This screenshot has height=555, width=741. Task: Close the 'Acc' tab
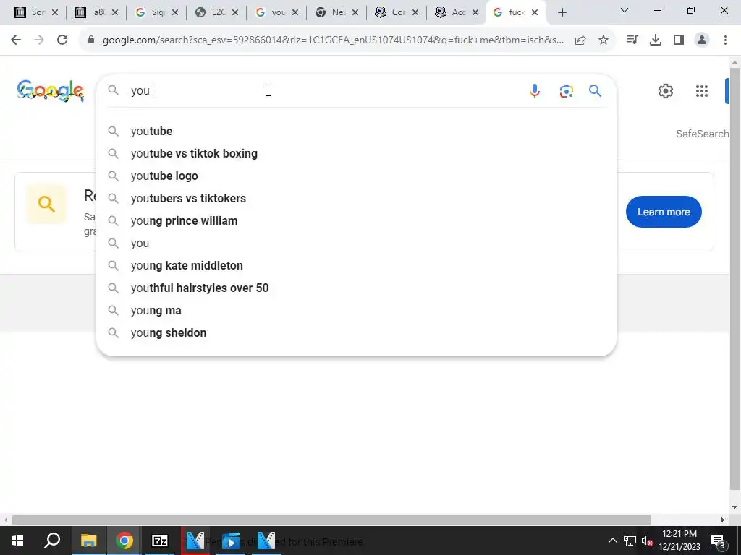pyautogui.click(x=475, y=13)
